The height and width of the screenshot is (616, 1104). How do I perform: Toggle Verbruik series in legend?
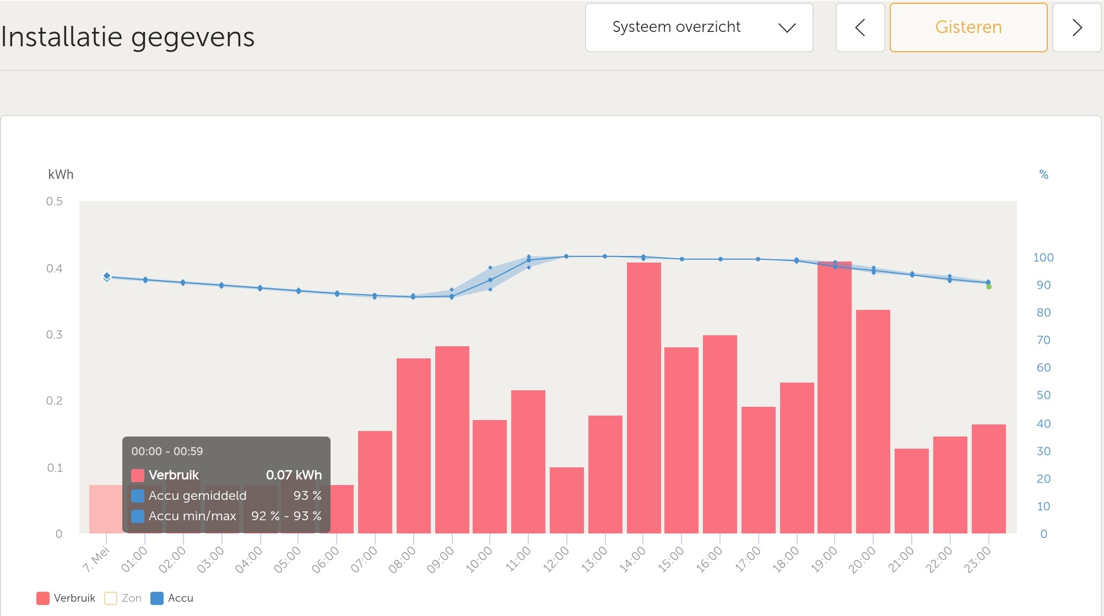(74, 598)
